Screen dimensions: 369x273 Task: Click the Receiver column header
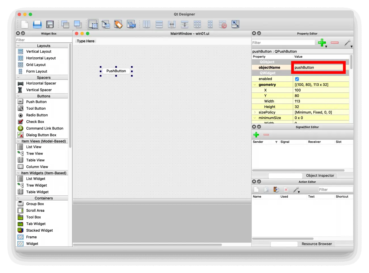point(321,142)
